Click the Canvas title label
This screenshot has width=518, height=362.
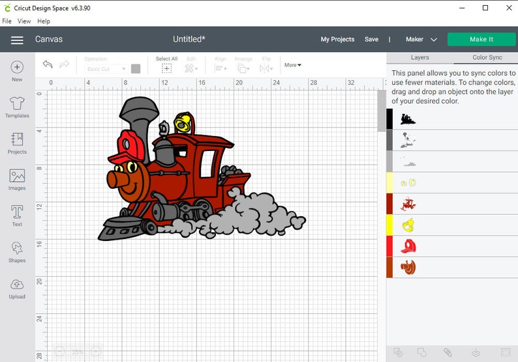tap(49, 39)
